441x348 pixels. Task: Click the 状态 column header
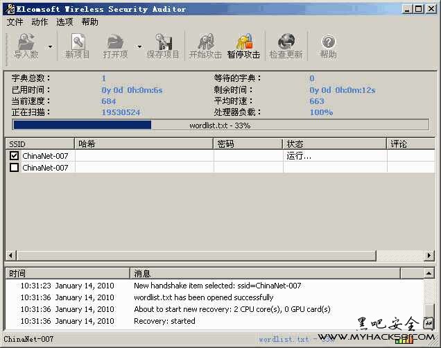pyautogui.click(x=334, y=143)
